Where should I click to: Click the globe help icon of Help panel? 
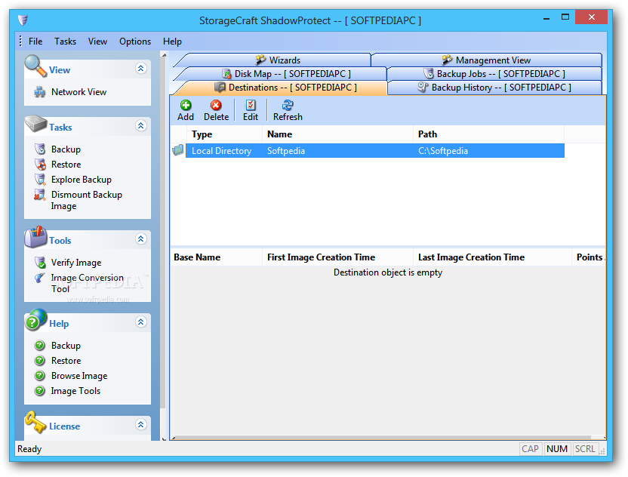coord(35,319)
